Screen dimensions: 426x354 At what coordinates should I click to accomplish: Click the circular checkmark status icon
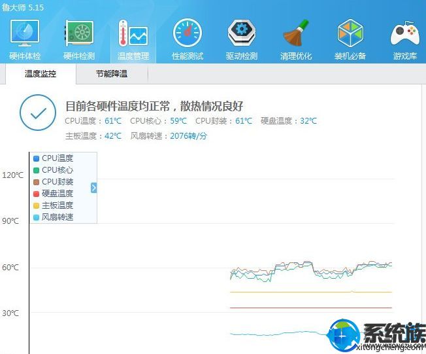tap(38, 113)
